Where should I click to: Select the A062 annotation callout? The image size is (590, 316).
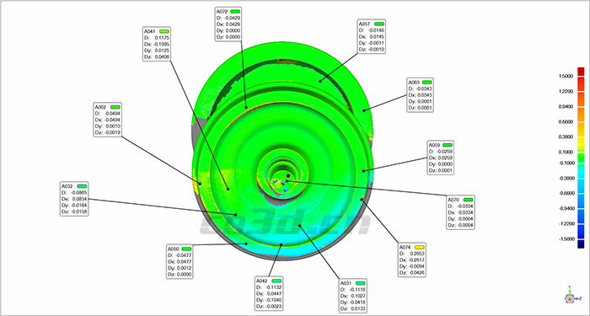coord(107,121)
